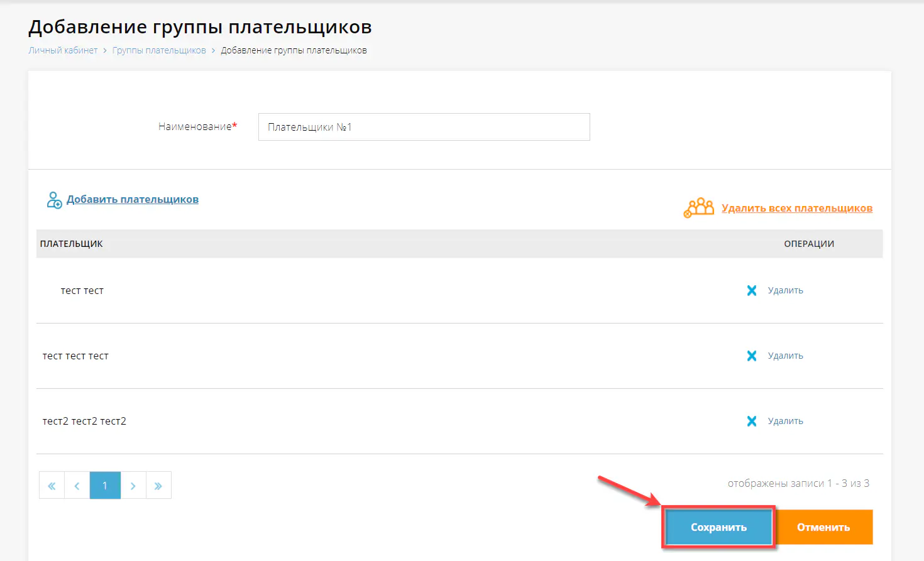Viewport: 924px width, 561px height.
Task: Click the Добавить плательщиков link
Action: (x=132, y=199)
